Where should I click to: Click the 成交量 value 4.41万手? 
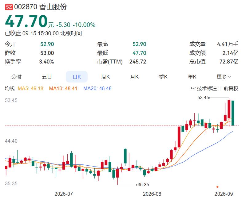tap(228, 44)
